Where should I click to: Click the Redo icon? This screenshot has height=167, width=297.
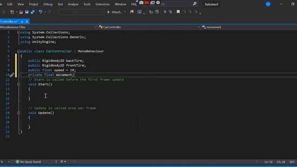(x=50, y=12)
